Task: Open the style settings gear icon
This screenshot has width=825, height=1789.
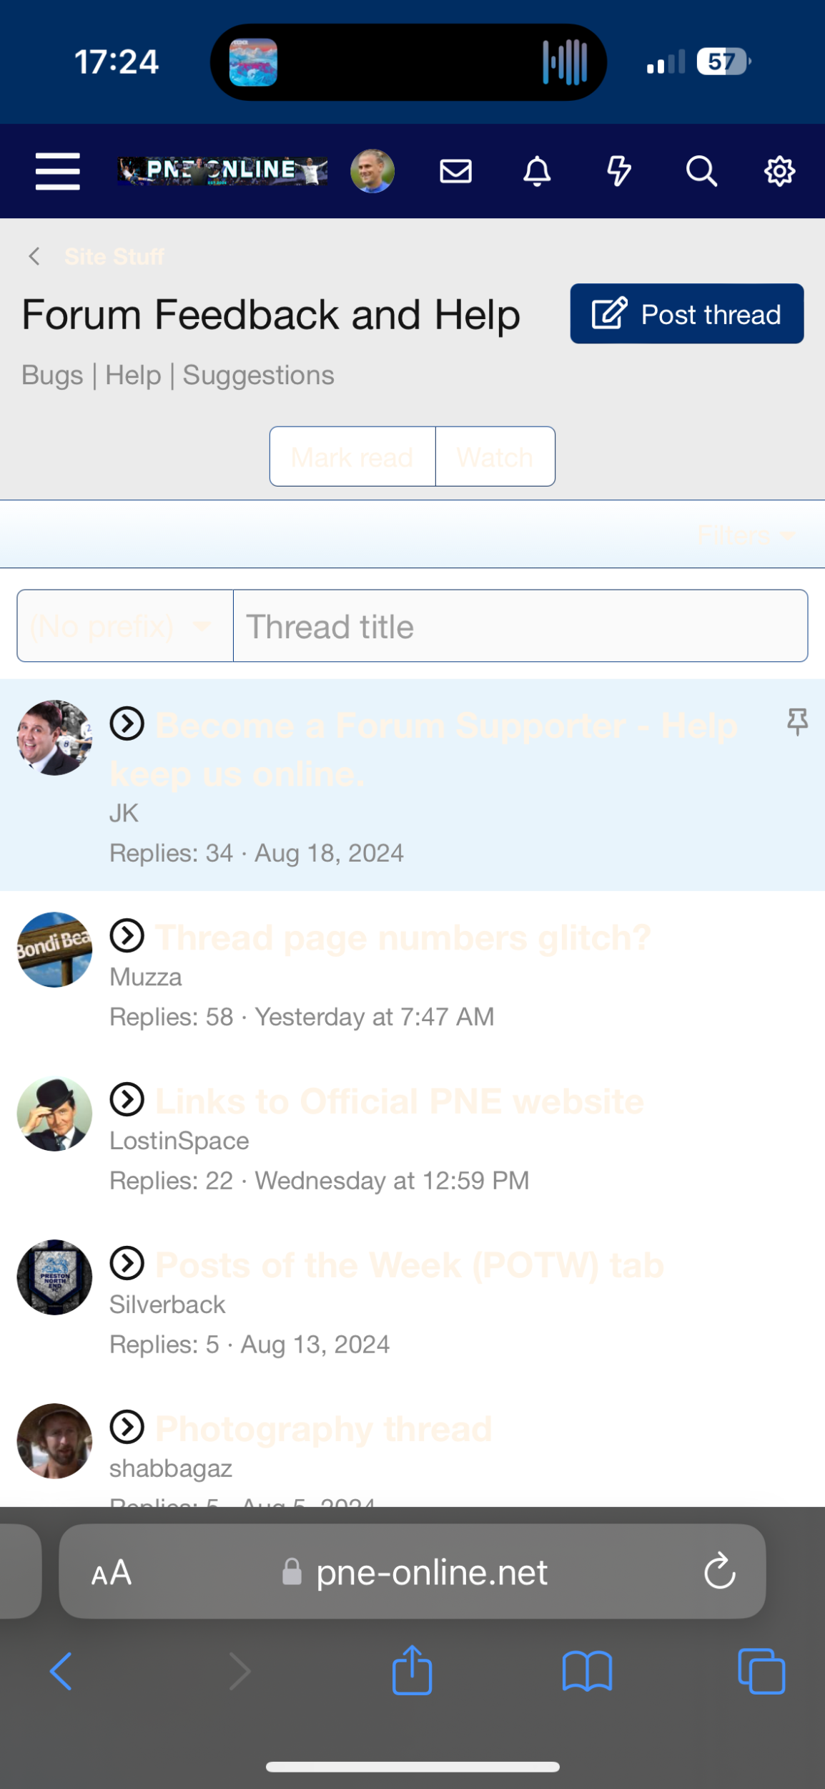Action: [779, 172]
